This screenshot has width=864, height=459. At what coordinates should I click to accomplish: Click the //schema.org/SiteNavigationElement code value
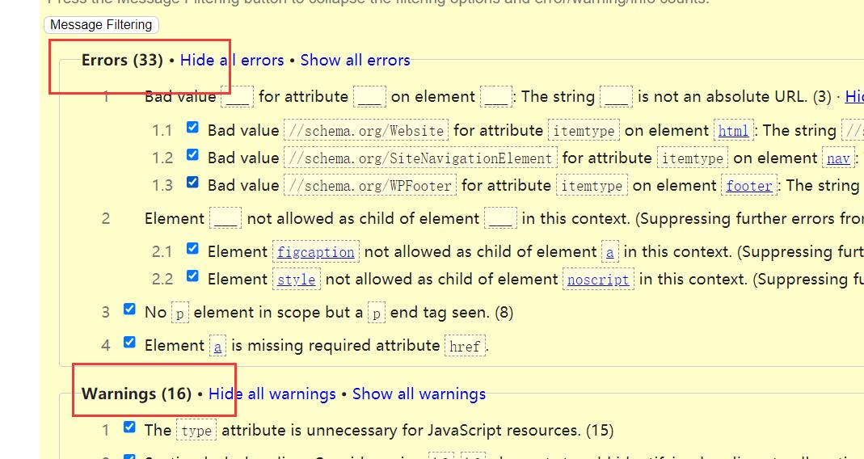[420, 158]
